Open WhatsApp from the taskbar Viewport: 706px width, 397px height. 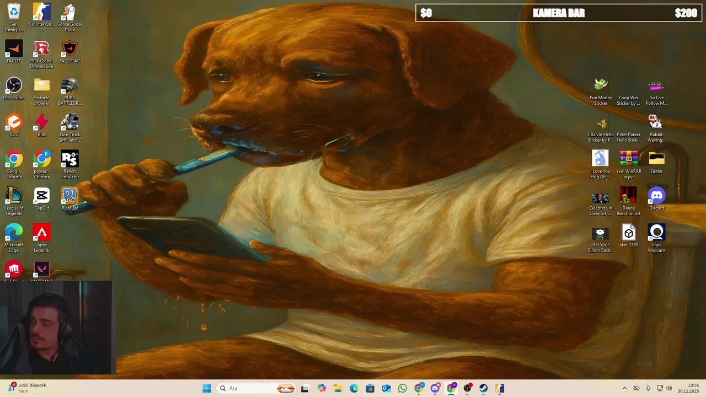[x=403, y=388]
